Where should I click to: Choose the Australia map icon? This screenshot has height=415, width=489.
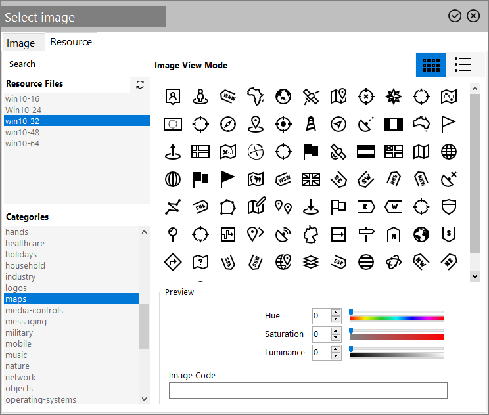(x=421, y=124)
